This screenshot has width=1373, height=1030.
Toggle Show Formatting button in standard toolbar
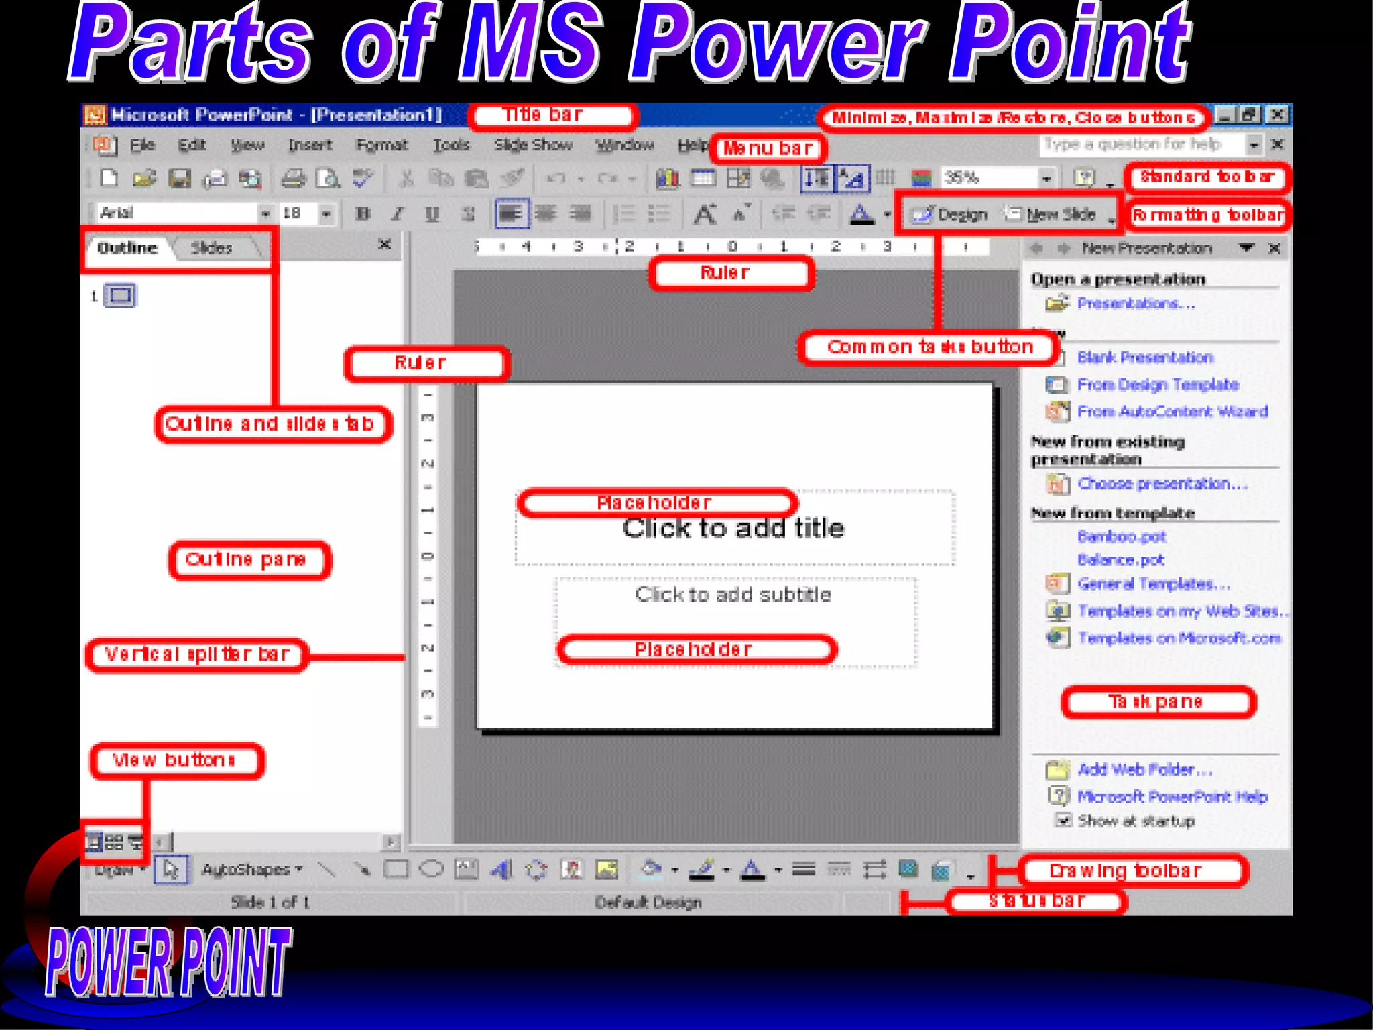(853, 178)
